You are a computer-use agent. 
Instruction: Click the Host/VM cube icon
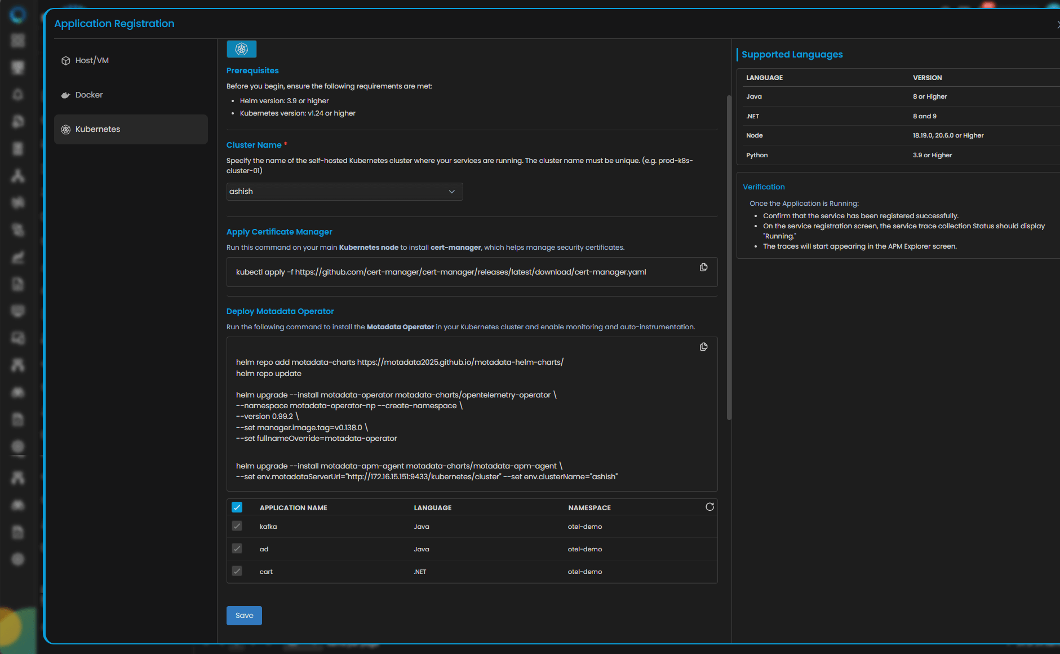[x=65, y=61]
